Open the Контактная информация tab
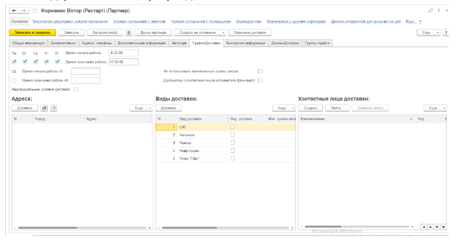This screenshot has width=462, height=241. [245, 43]
